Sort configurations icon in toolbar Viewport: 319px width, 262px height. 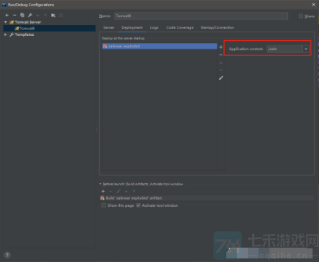point(61,15)
